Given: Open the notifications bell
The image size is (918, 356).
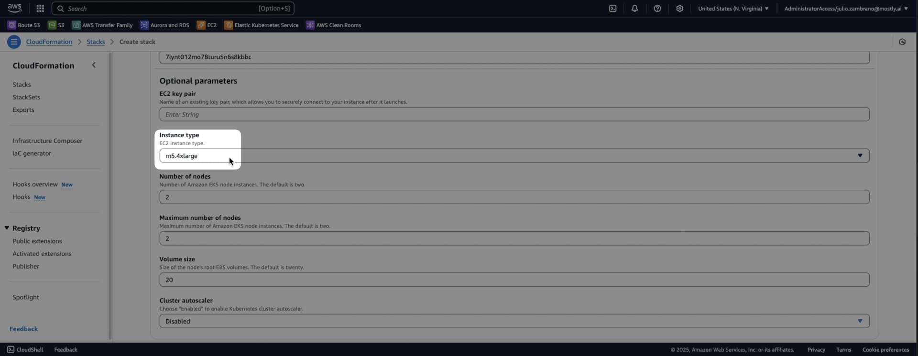Looking at the screenshot, I should tap(634, 9).
